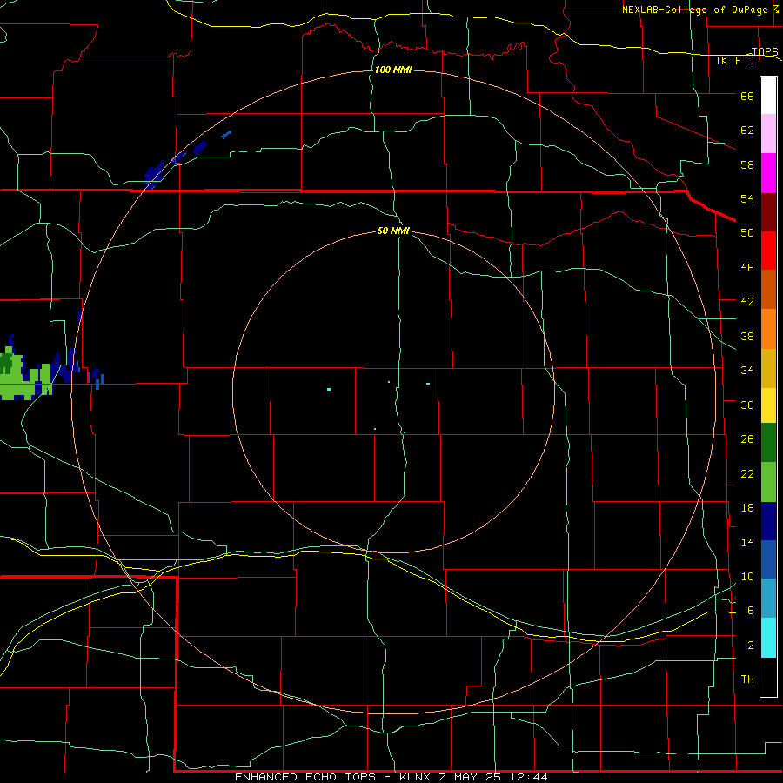Screen dimensions: 783x783
Task: Click the '[K FT]' units label
Action: point(735,60)
